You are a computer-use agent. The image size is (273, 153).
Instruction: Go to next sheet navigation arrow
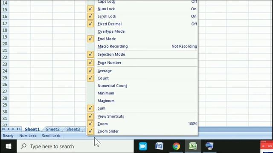click(13, 129)
